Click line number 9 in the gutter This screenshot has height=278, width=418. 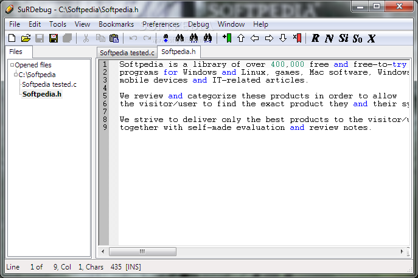coord(105,127)
